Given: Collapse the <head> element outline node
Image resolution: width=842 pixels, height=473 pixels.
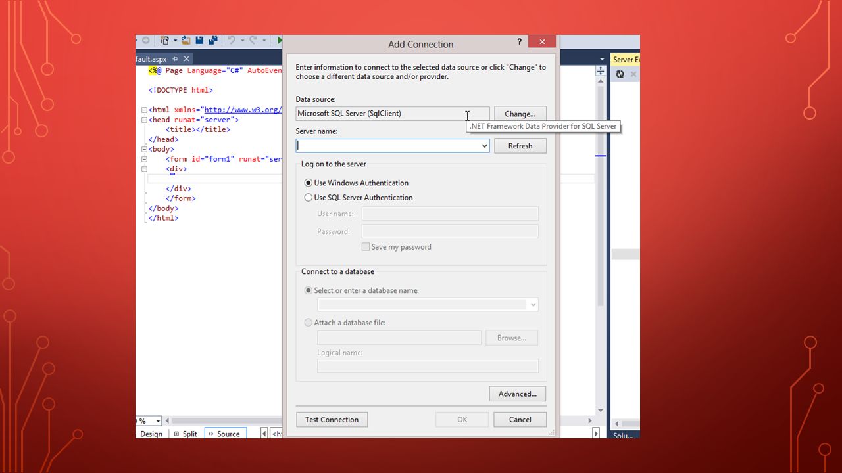Looking at the screenshot, I should point(144,120).
